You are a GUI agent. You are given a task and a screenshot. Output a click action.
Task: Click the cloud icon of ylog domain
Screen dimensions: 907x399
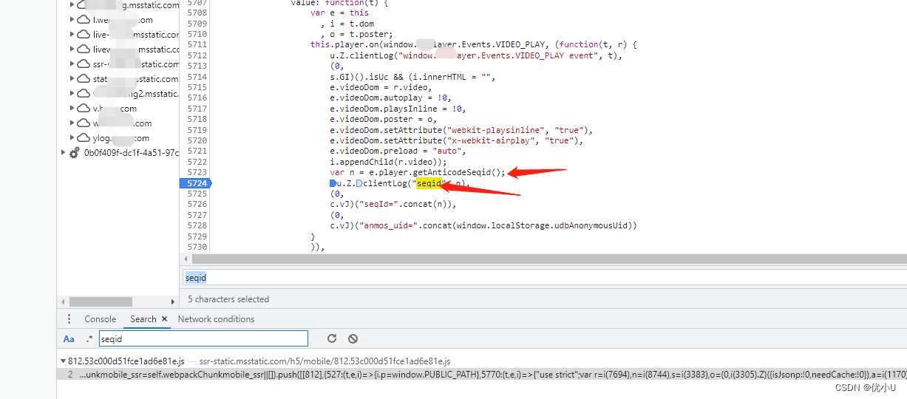pyautogui.click(x=84, y=137)
